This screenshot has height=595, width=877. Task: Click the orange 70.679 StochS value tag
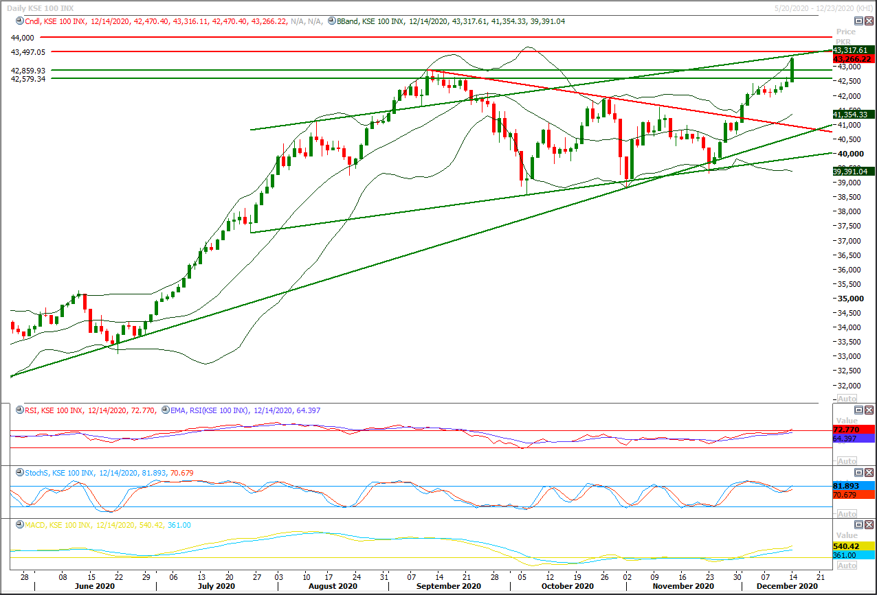(852, 493)
